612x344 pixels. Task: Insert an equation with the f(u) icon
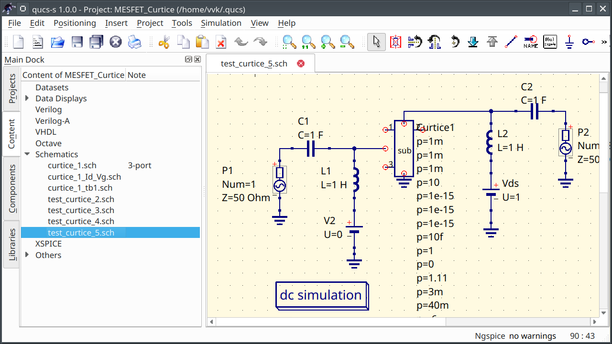550,42
